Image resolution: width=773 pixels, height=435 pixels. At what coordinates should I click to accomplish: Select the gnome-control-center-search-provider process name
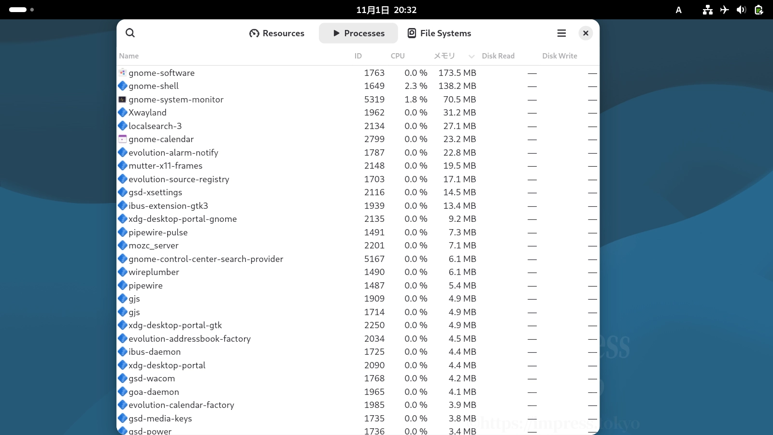click(206, 259)
